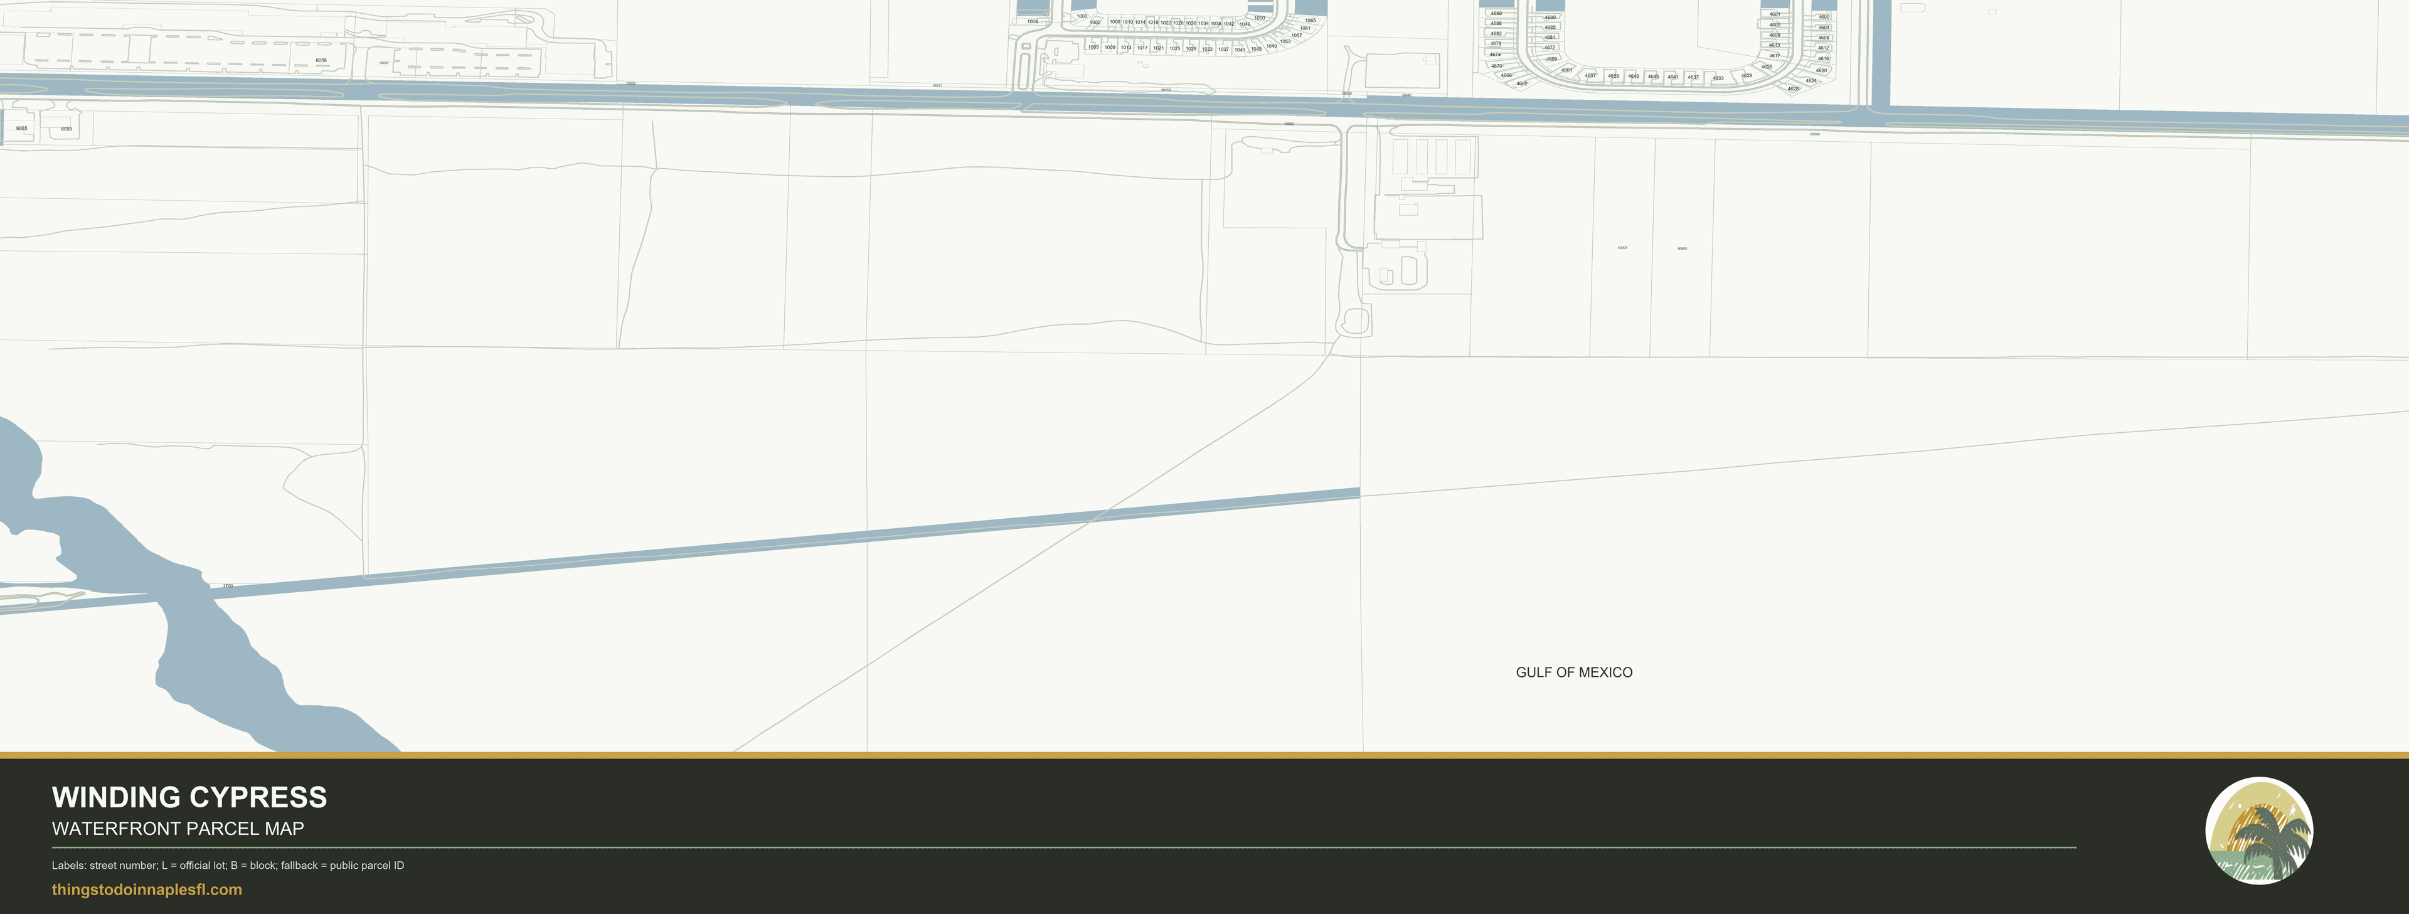2409x914 pixels.
Task: Click parcel 1049 on the map
Action: [x=1272, y=46]
